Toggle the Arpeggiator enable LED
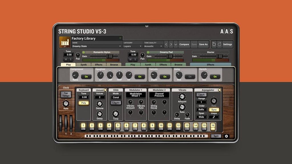292x164 pixels. coord(220,90)
